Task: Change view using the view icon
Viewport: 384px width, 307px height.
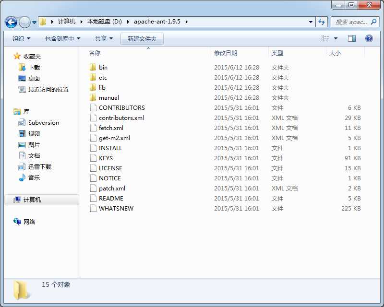Action: coord(325,38)
